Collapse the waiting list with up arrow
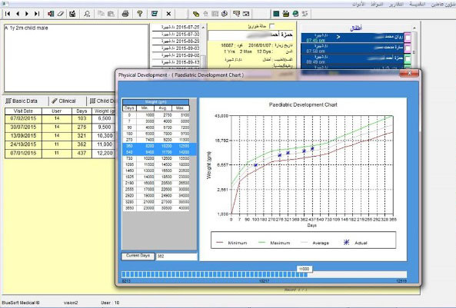456x308 pixels. point(414,28)
